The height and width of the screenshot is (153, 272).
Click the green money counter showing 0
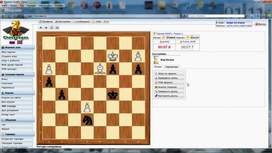(106, 22)
